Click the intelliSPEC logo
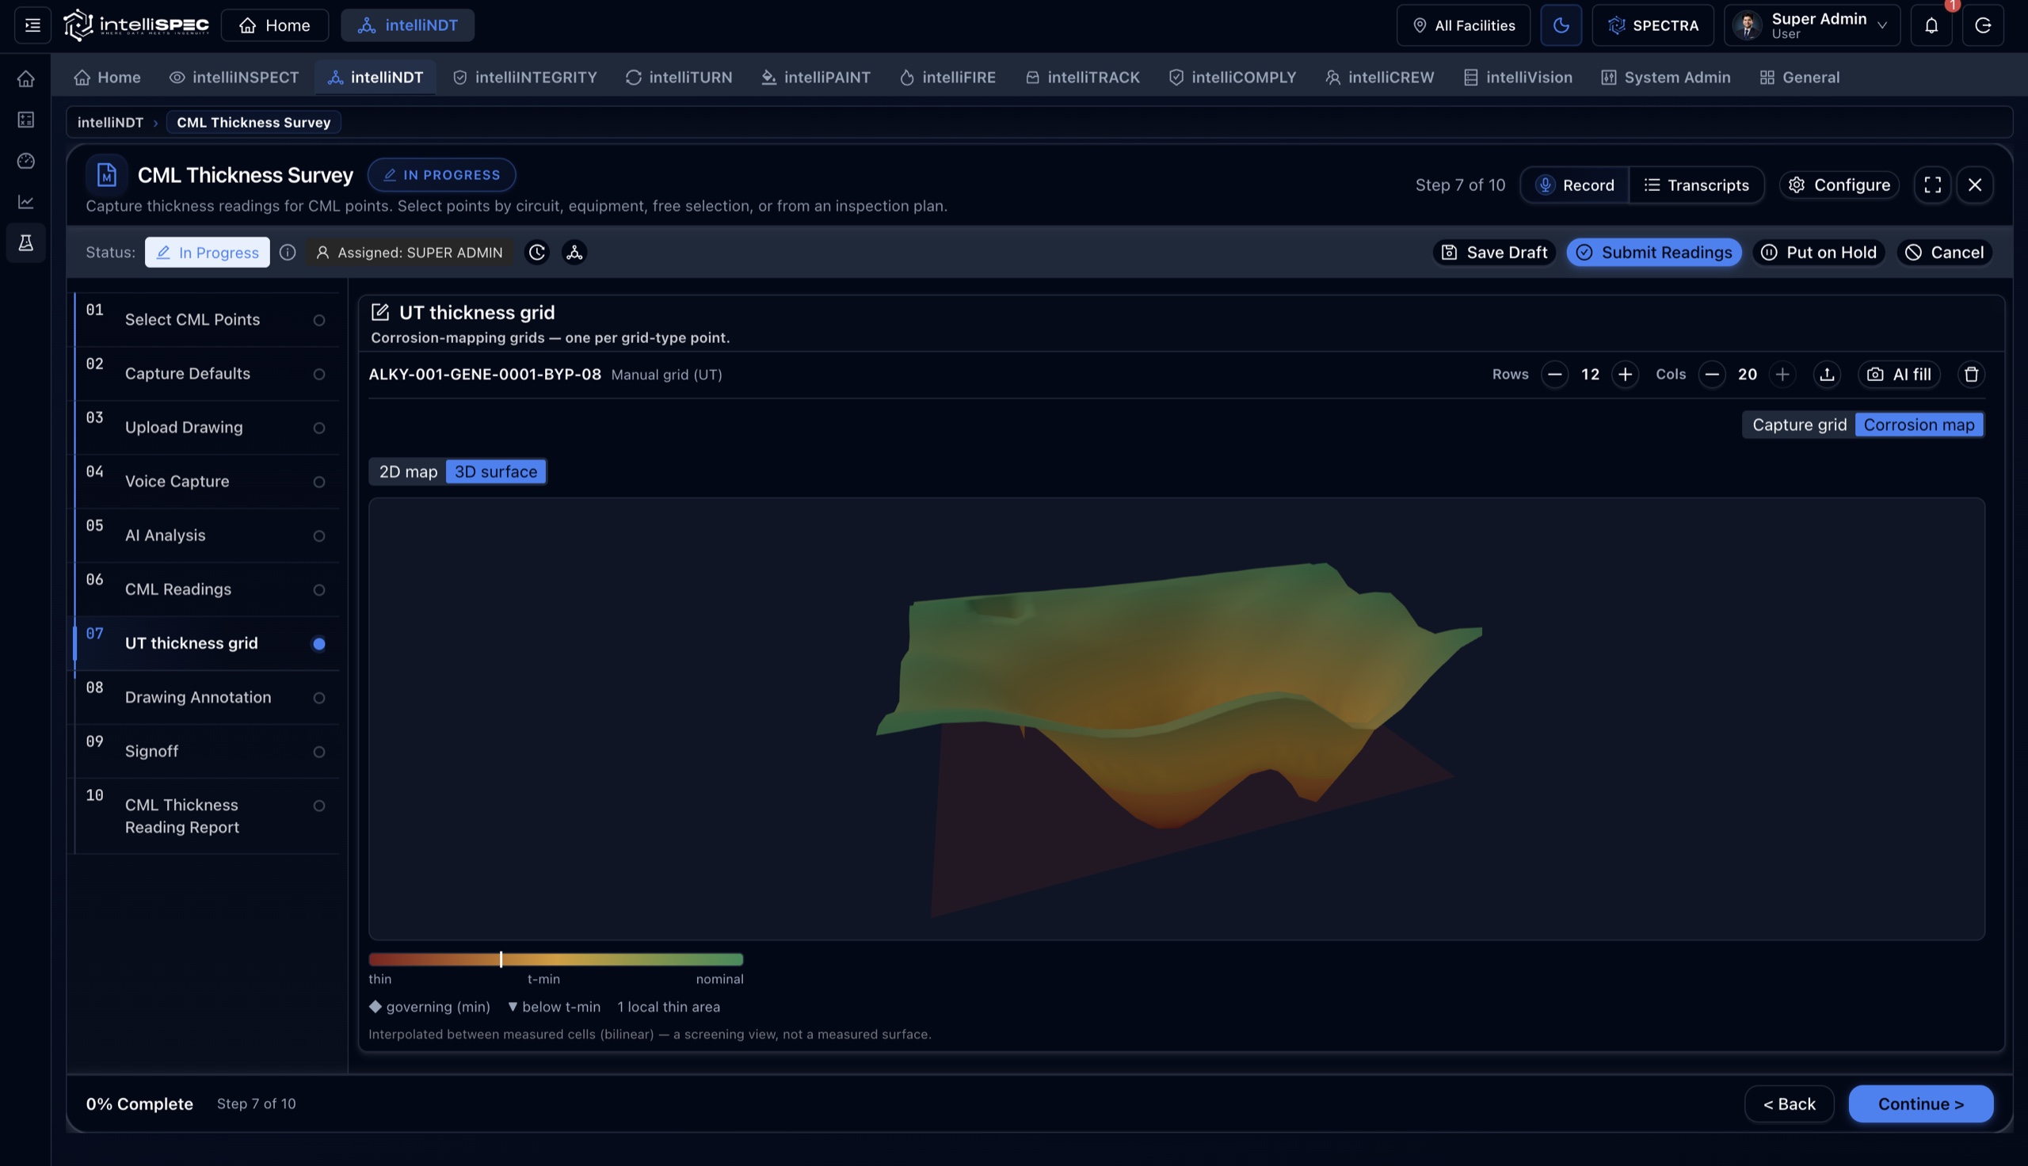 click(x=136, y=25)
